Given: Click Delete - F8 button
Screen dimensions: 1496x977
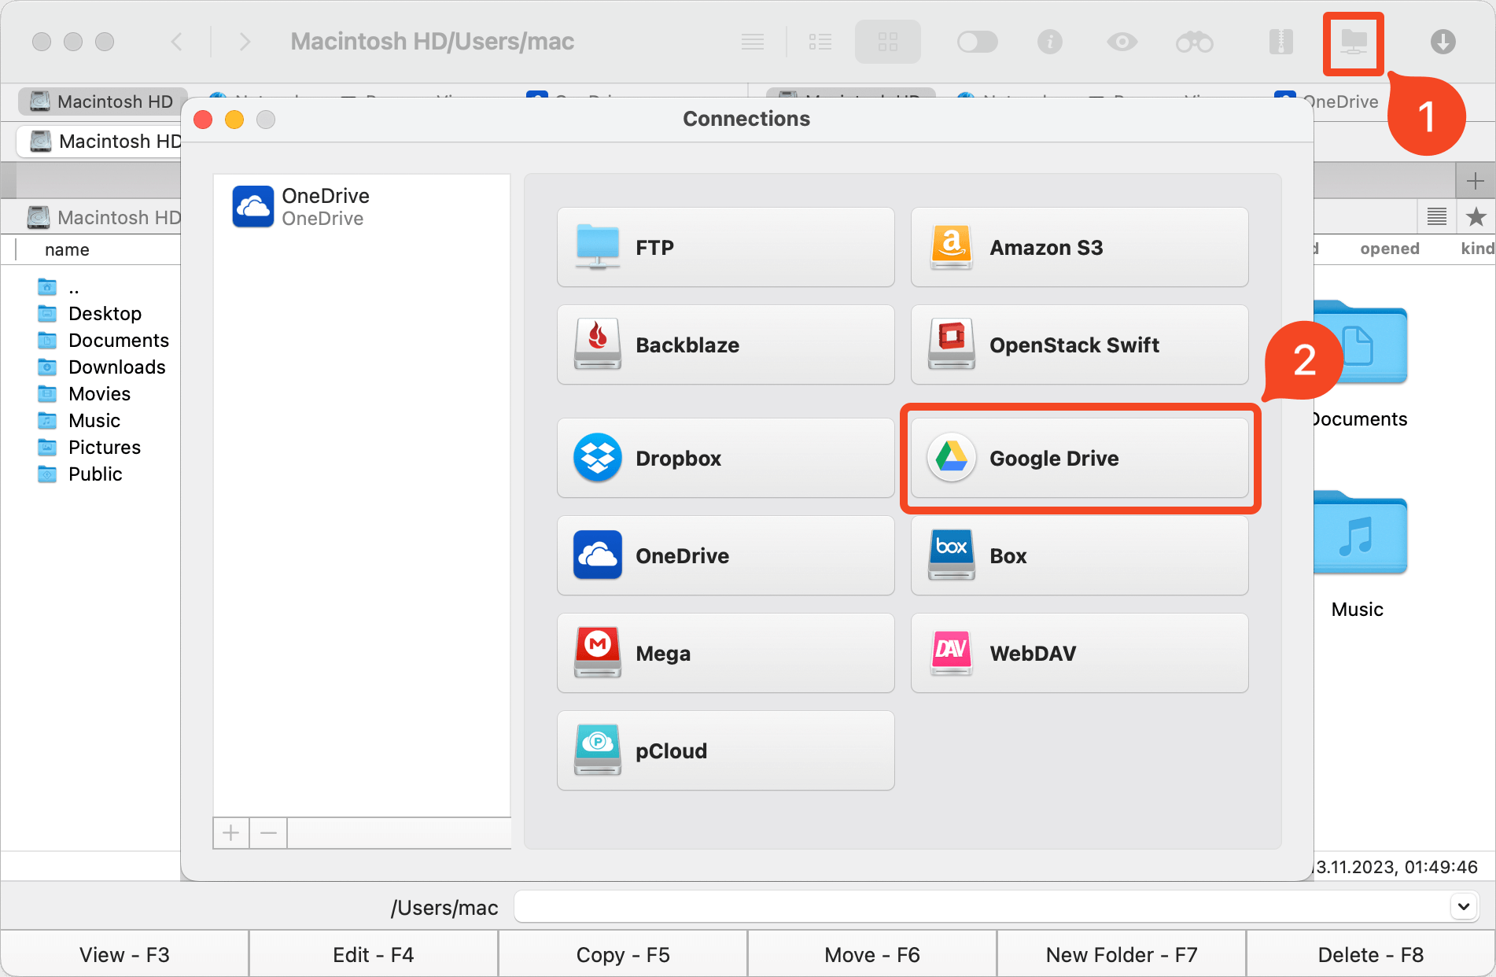Looking at the screenshot, I should (x=1371, y=954).
